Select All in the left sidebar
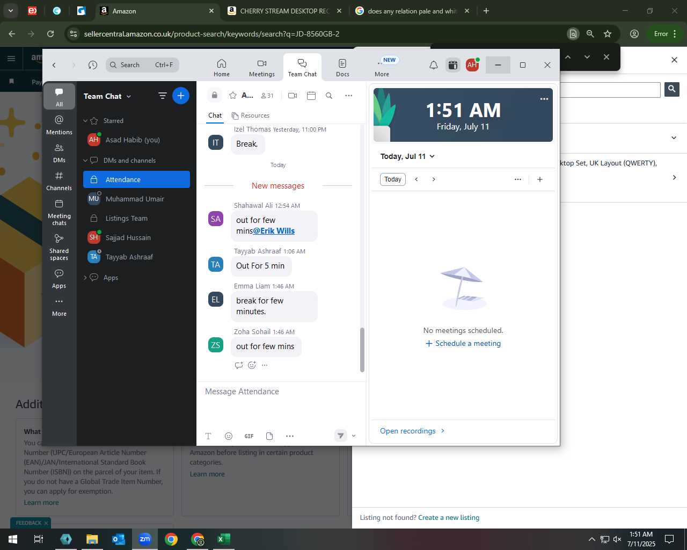The height and width of the screenshot is (550, 687). [59, 96]
